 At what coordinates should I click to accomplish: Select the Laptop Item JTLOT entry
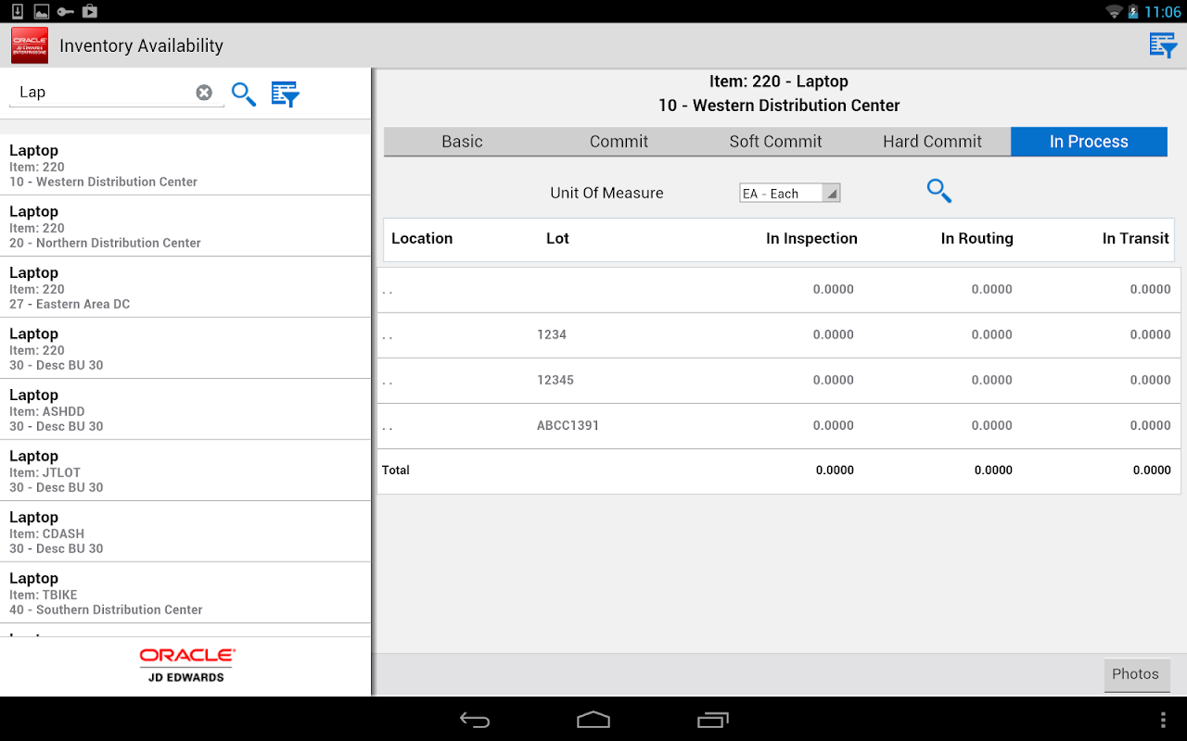pyautogui.click(x=185, y=471)
